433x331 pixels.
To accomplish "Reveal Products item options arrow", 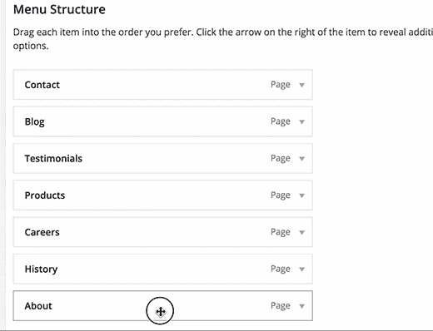I will coord(301,195).
